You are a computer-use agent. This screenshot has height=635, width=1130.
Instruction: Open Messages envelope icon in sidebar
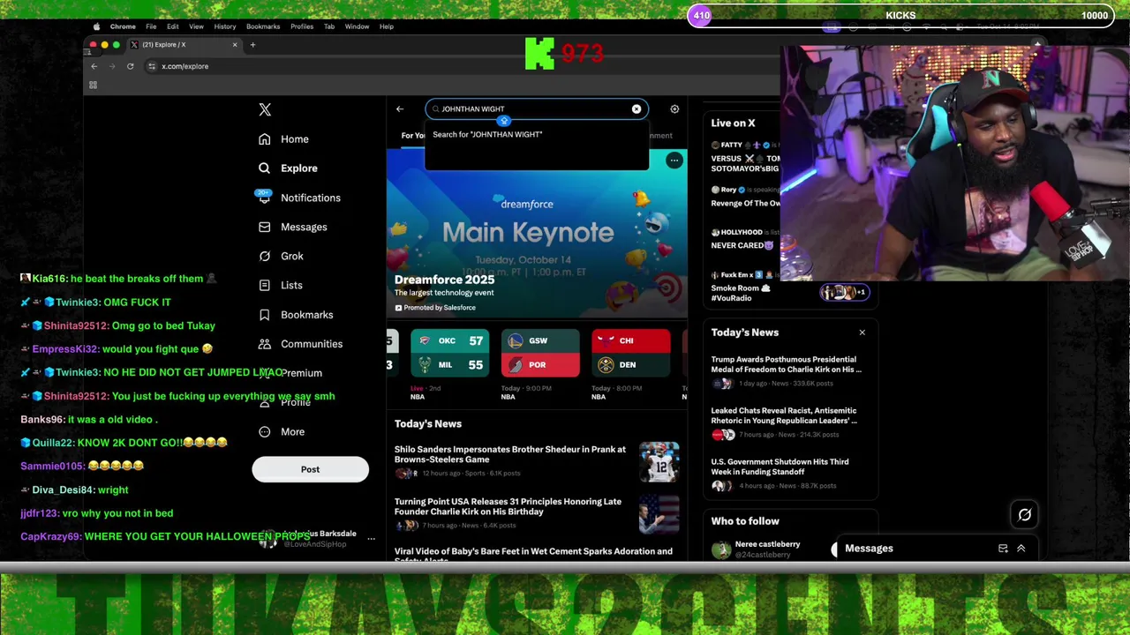[x=264, y=227]
